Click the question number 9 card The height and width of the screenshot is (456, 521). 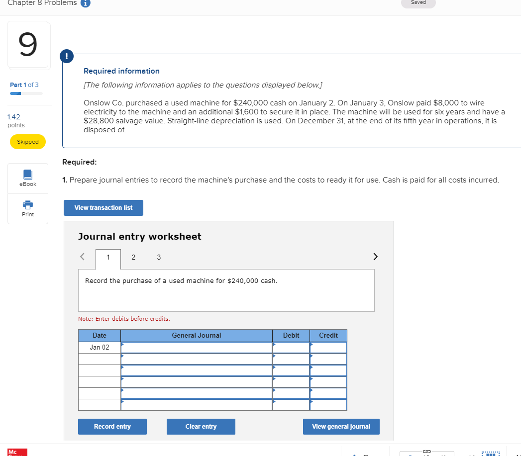(x=28, y=44)
